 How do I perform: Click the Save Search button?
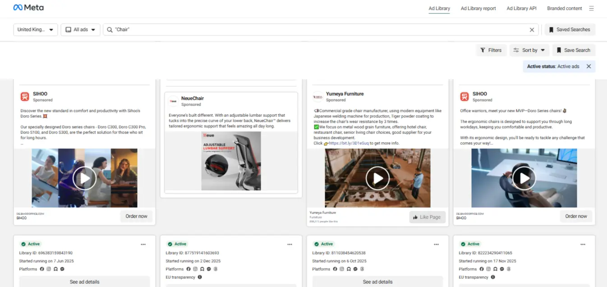(574, 50)
